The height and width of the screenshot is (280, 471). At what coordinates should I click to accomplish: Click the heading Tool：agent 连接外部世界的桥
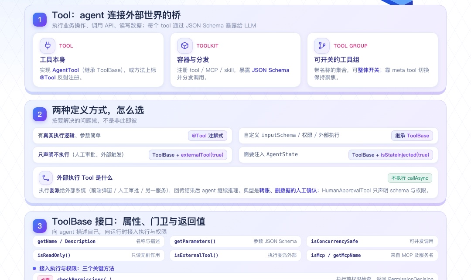(x=116, y=15)
